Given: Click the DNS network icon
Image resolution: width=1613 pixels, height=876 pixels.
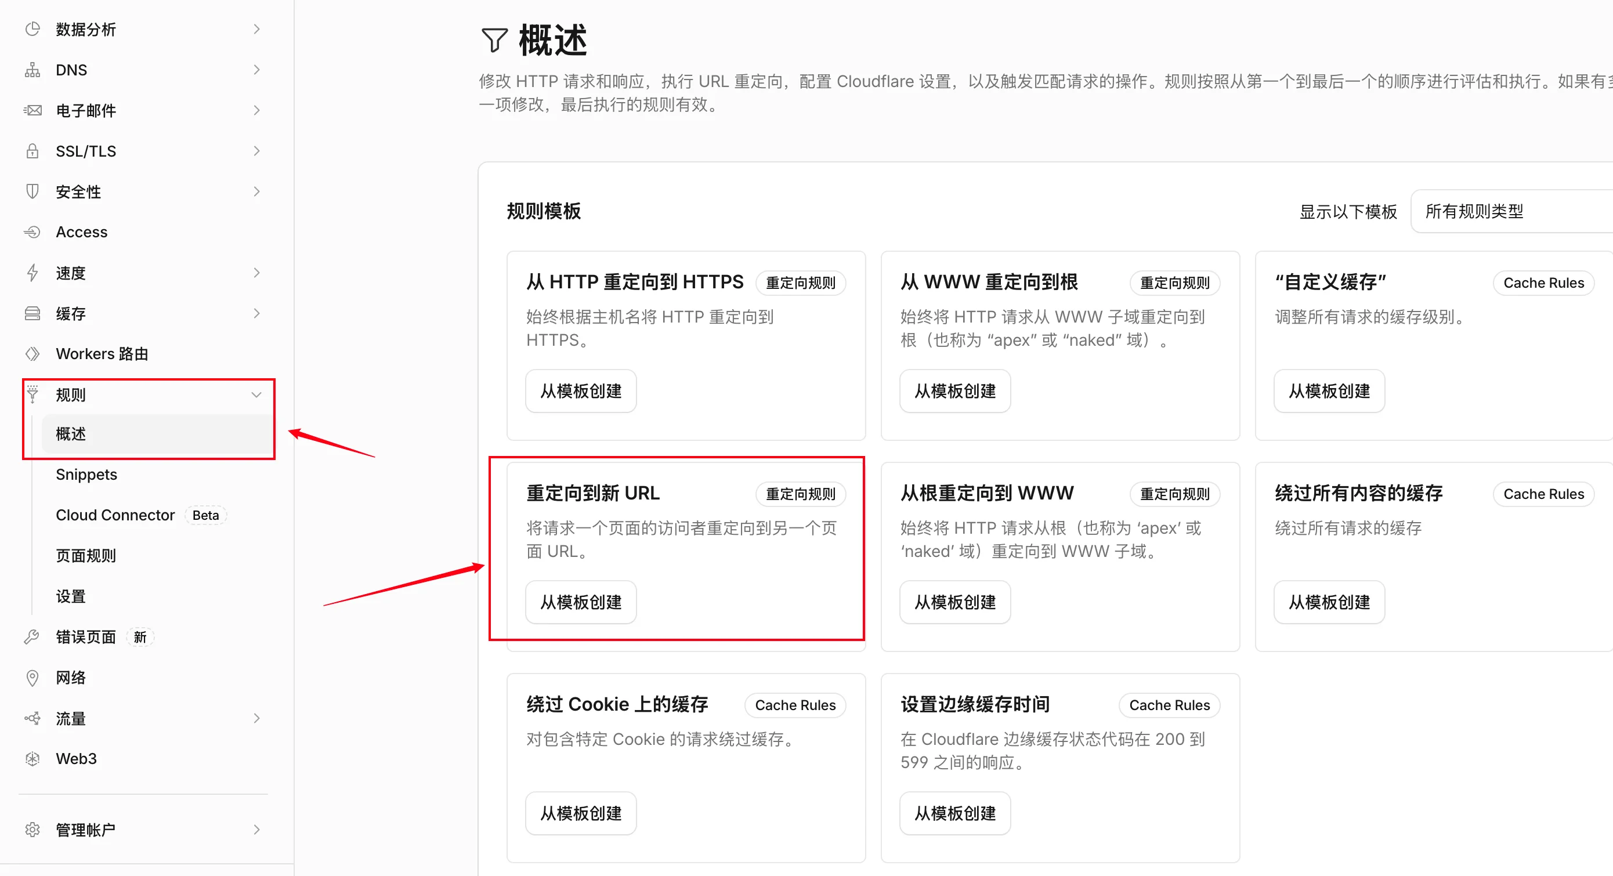Looking at the screenshot, I should pyautogui.click(x=32, y=70).
